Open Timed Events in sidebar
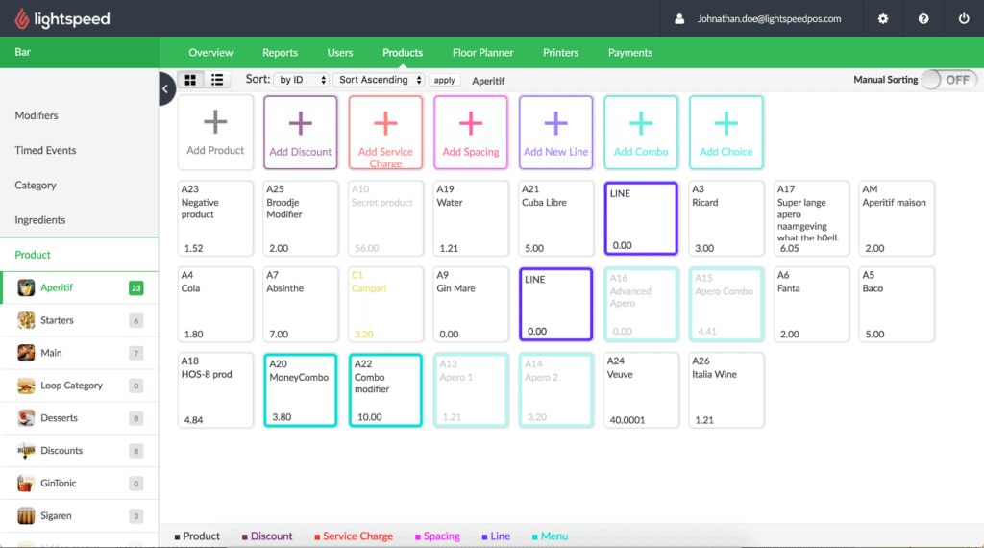Image resolution: width=984 pixels, height=548 pixels. tap(45, 150)
